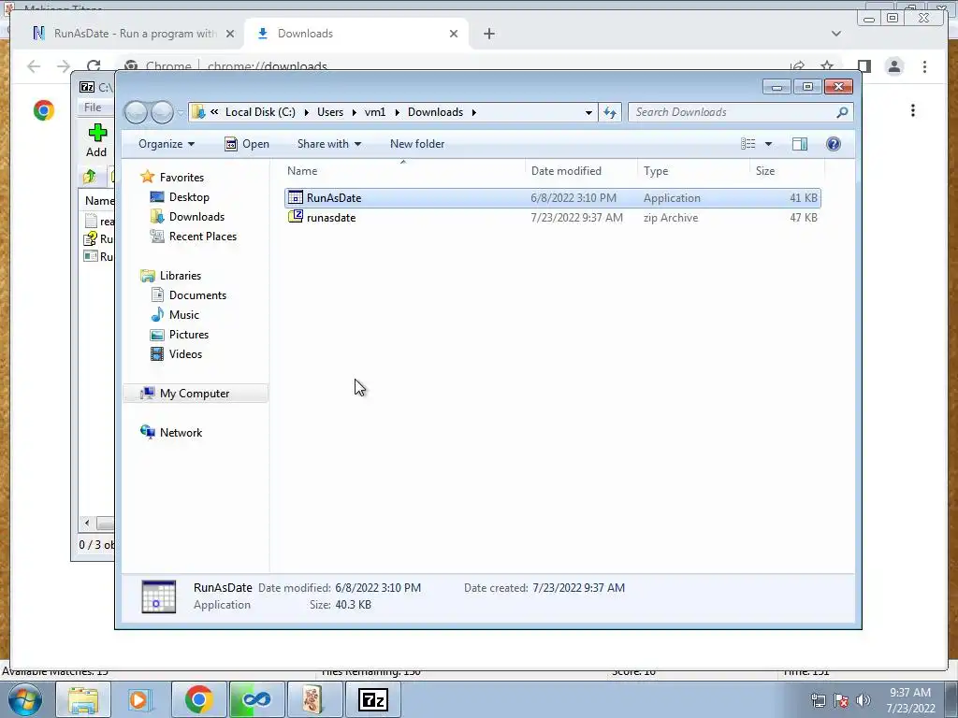
Task: Open Documents library
Action: coord(197,295)
